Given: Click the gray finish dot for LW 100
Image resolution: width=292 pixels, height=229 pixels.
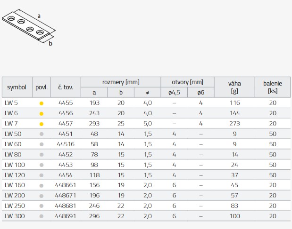Looking at the screenshot, I should [42, 165].
